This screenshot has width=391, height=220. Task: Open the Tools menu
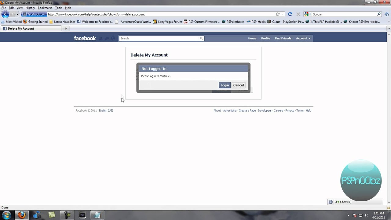pyautogui.click(x=59, y=8)
